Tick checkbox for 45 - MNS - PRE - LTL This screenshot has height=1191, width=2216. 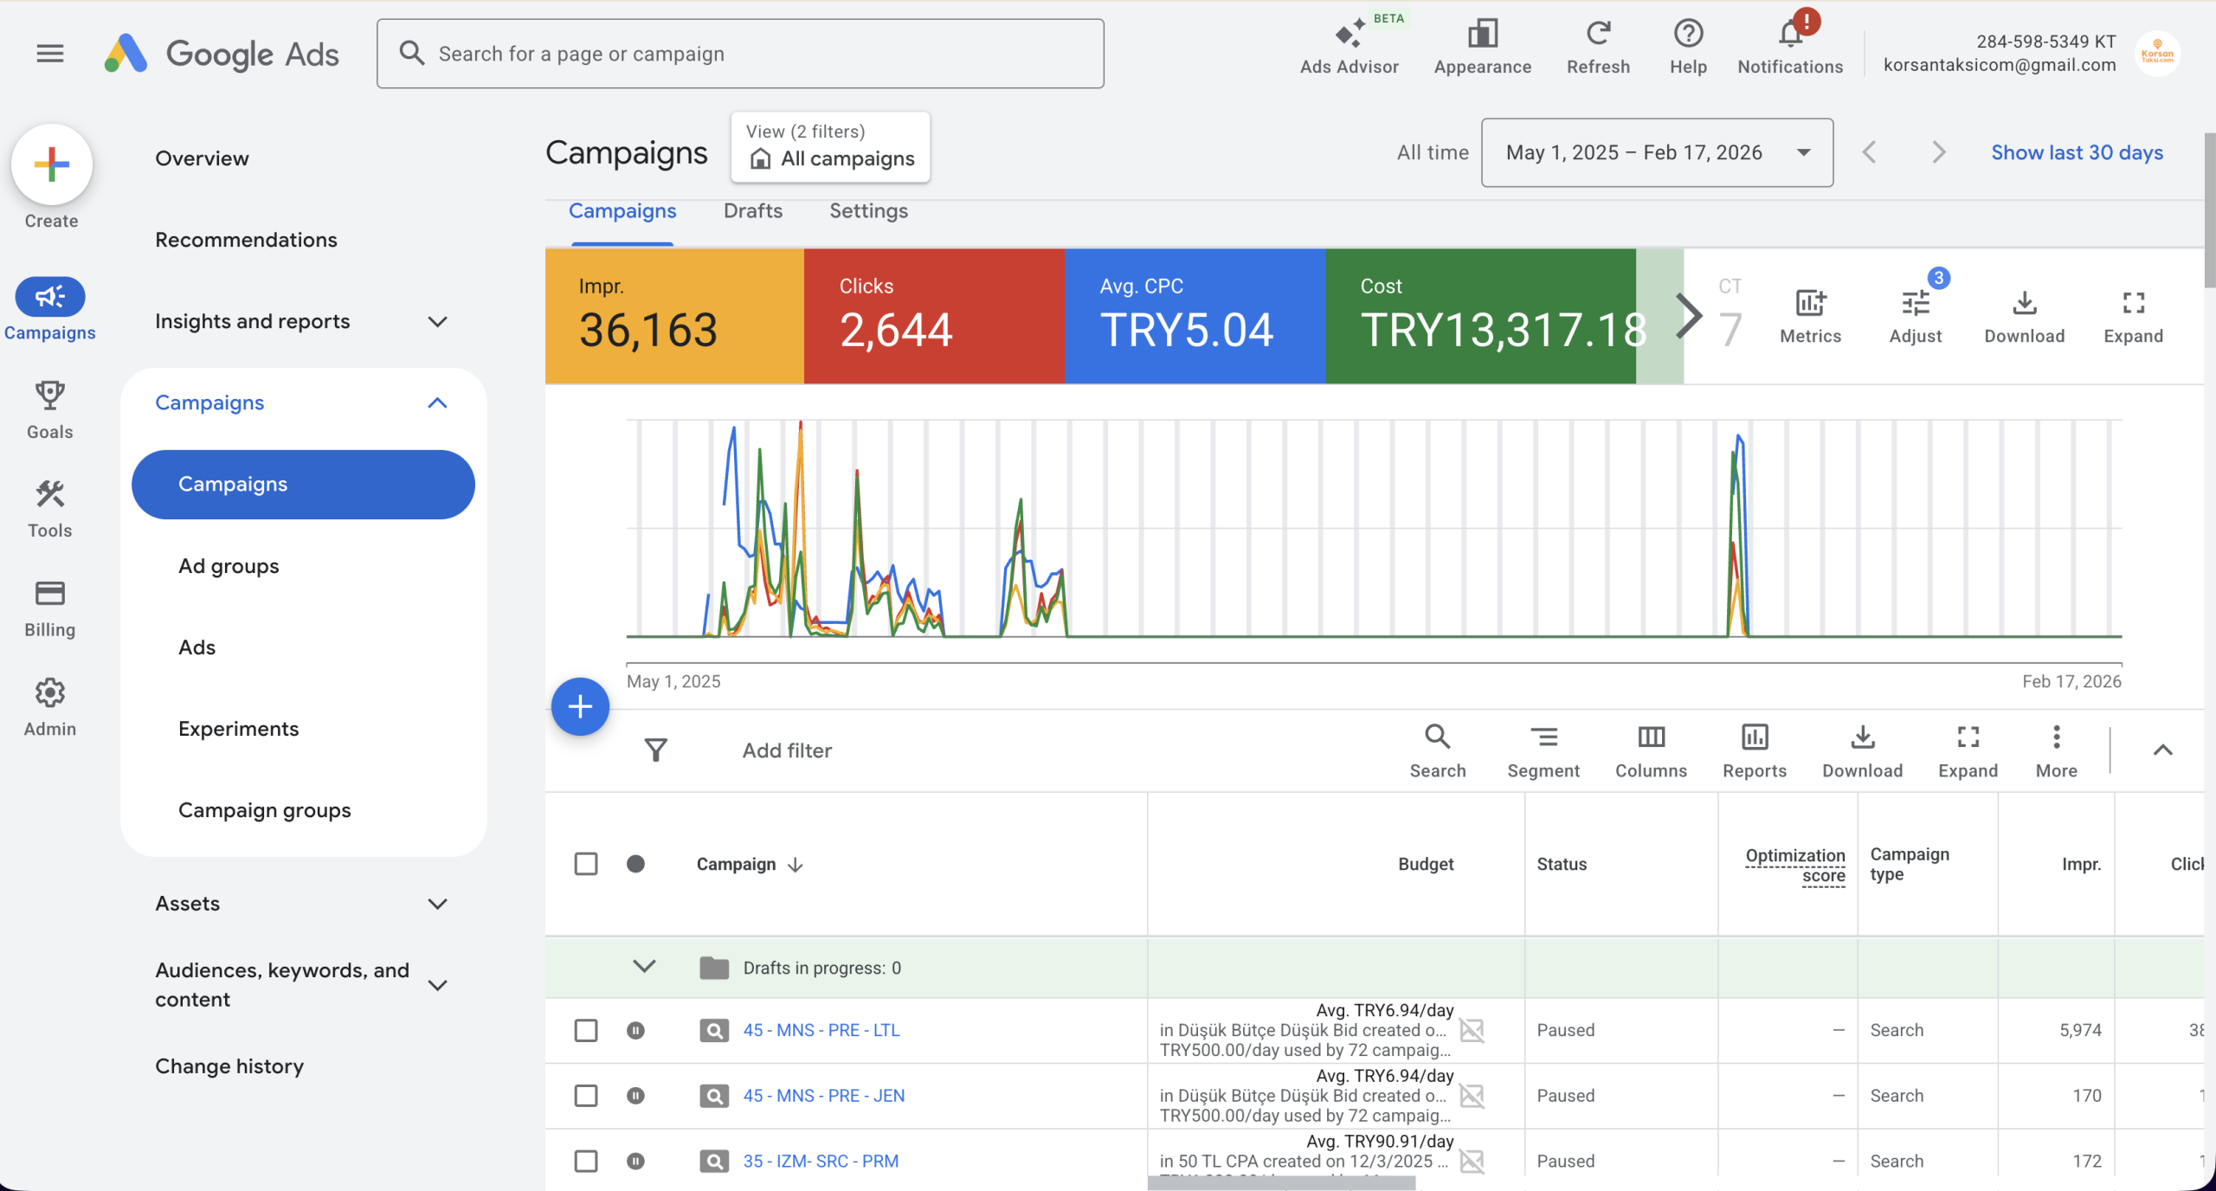click(x=586, y=1030)
